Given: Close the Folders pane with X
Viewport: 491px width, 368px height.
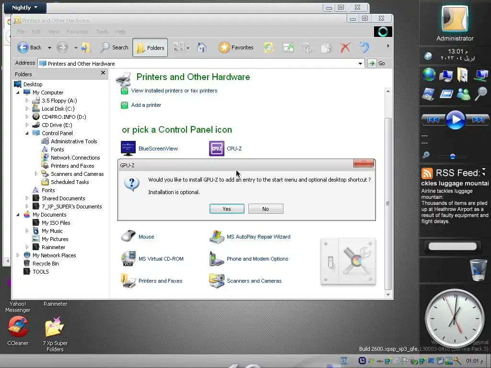Looking at the screenshot, I should click(103, 73).
